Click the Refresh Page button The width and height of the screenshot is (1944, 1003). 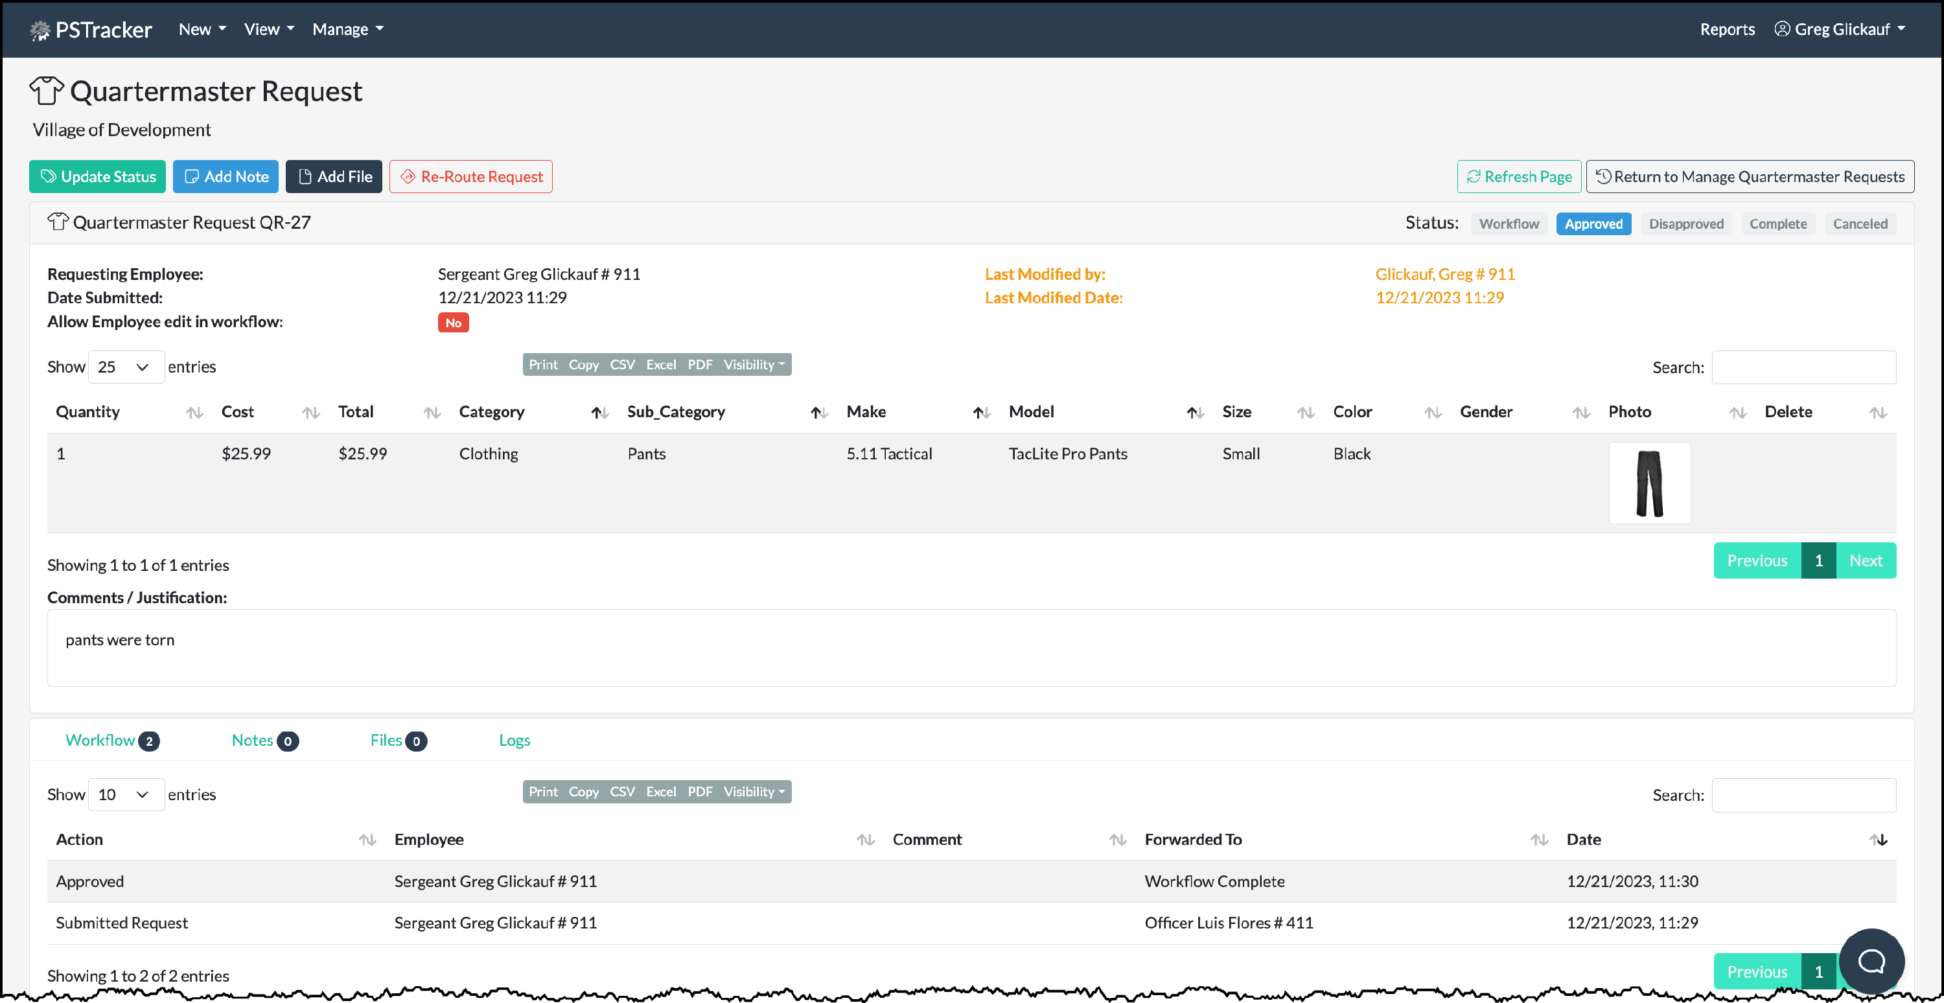tap(1518, 176)
